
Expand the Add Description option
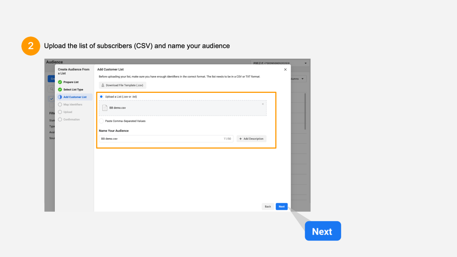(x=251, y=139)
